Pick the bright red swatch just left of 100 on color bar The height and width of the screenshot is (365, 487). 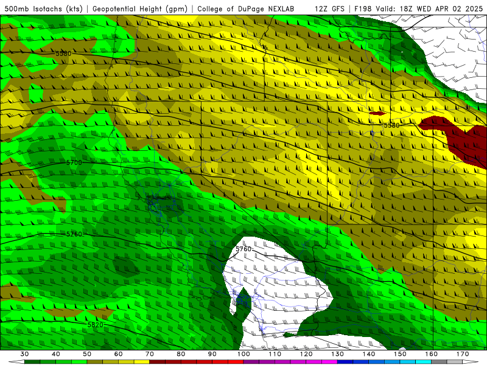point(236,362)
